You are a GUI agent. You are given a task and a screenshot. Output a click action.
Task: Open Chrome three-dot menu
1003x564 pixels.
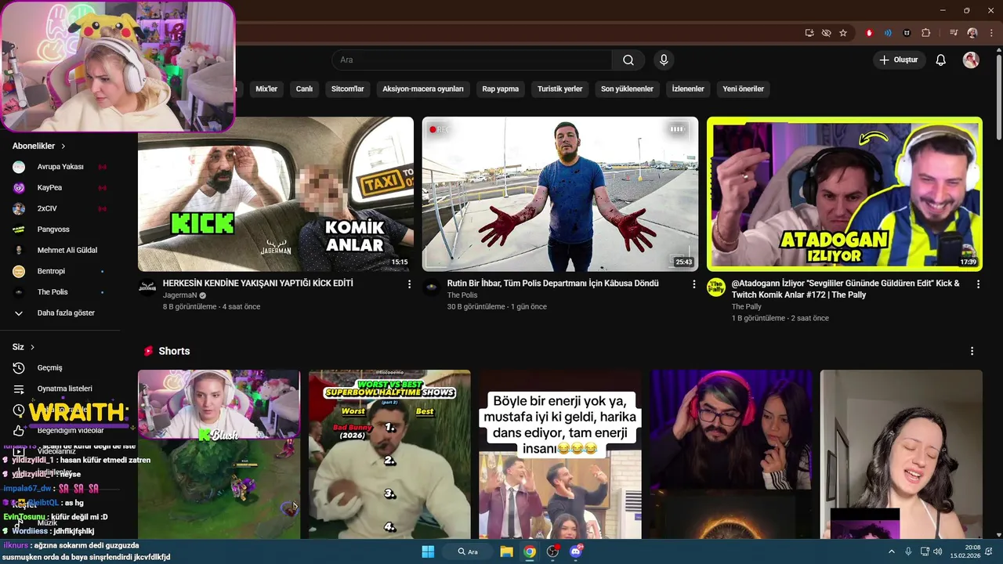click(x=990, y=33)
